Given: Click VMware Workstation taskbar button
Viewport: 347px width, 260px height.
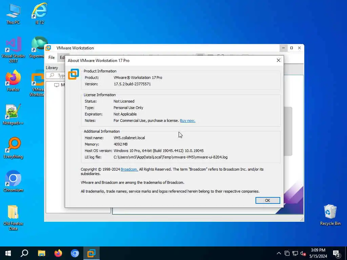Looking at the screenshot, I should pyautogui.click(x=91, y=253).
